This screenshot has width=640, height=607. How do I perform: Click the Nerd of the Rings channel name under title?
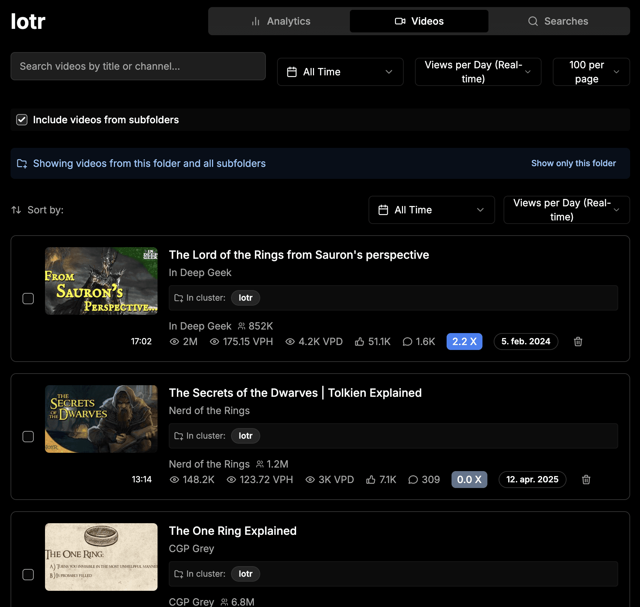[209, 411]
